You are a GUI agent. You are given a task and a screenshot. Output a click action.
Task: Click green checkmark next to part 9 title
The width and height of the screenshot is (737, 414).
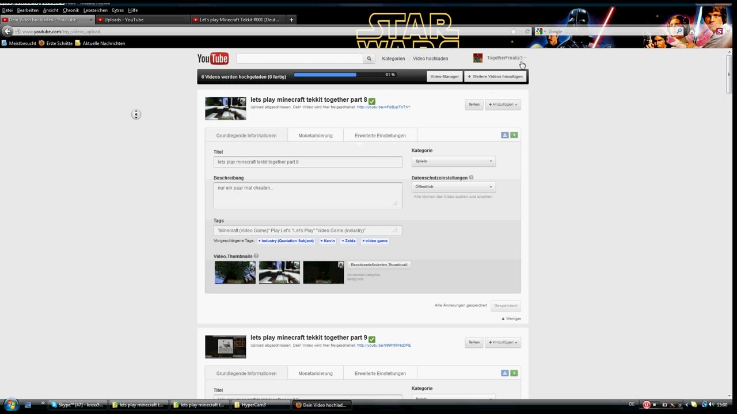372,339
